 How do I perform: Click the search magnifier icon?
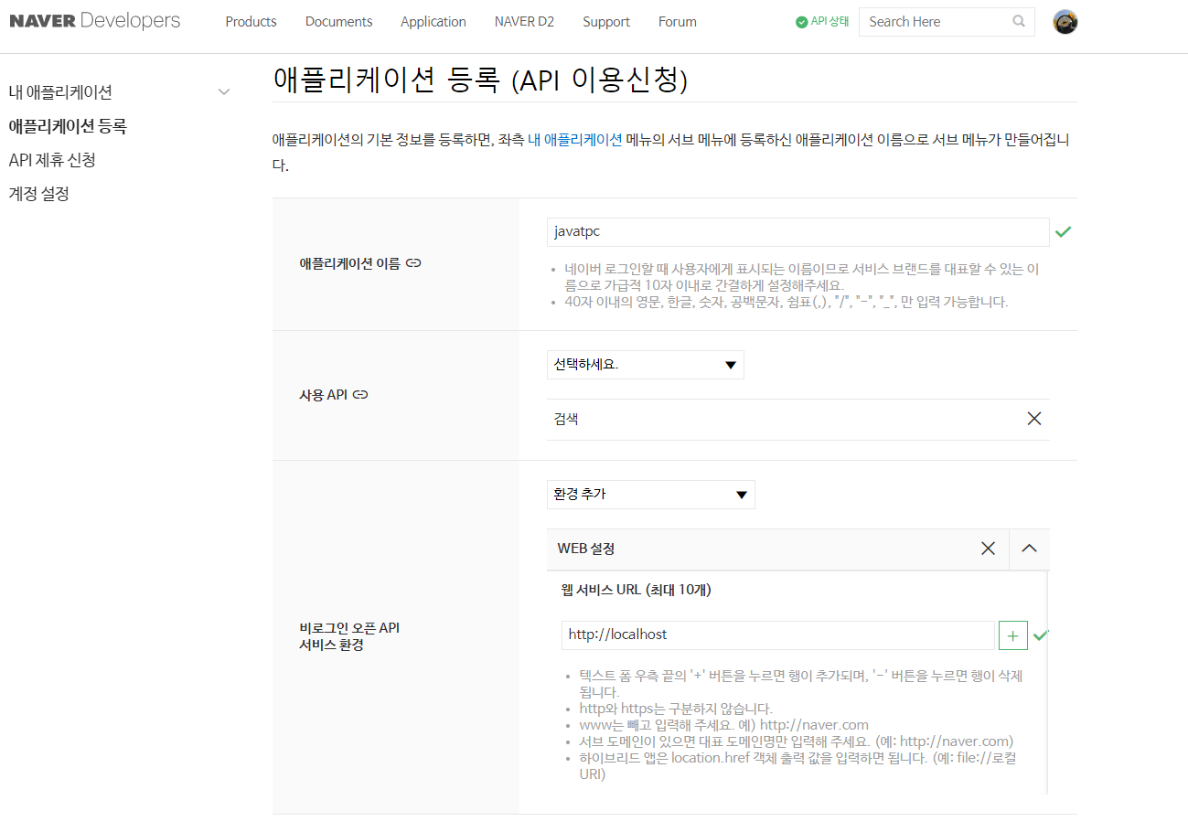(1019, 22)
